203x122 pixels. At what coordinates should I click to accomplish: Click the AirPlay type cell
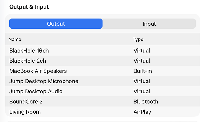pyautogui.click(x=142, y=112)
